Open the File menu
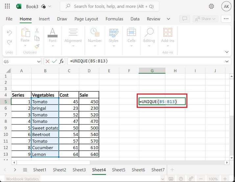The image size is (235, 182). tap(9, 19)
